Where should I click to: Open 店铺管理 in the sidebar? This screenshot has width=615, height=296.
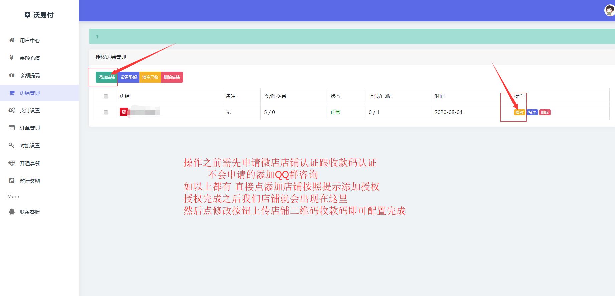[x=30, y=93]
